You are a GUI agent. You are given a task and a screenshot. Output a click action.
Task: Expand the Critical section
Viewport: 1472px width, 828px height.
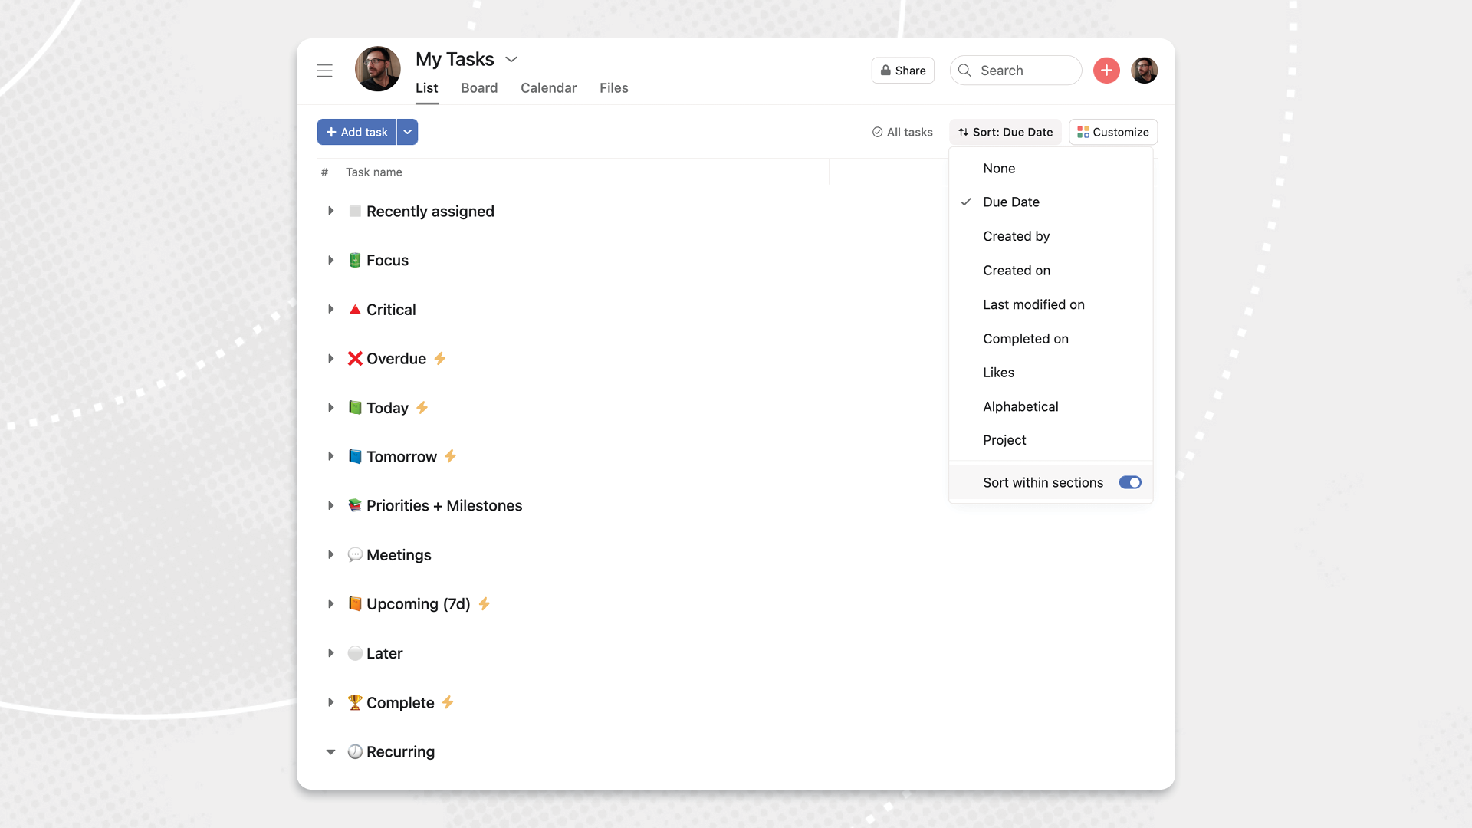(x=330, y=310)
